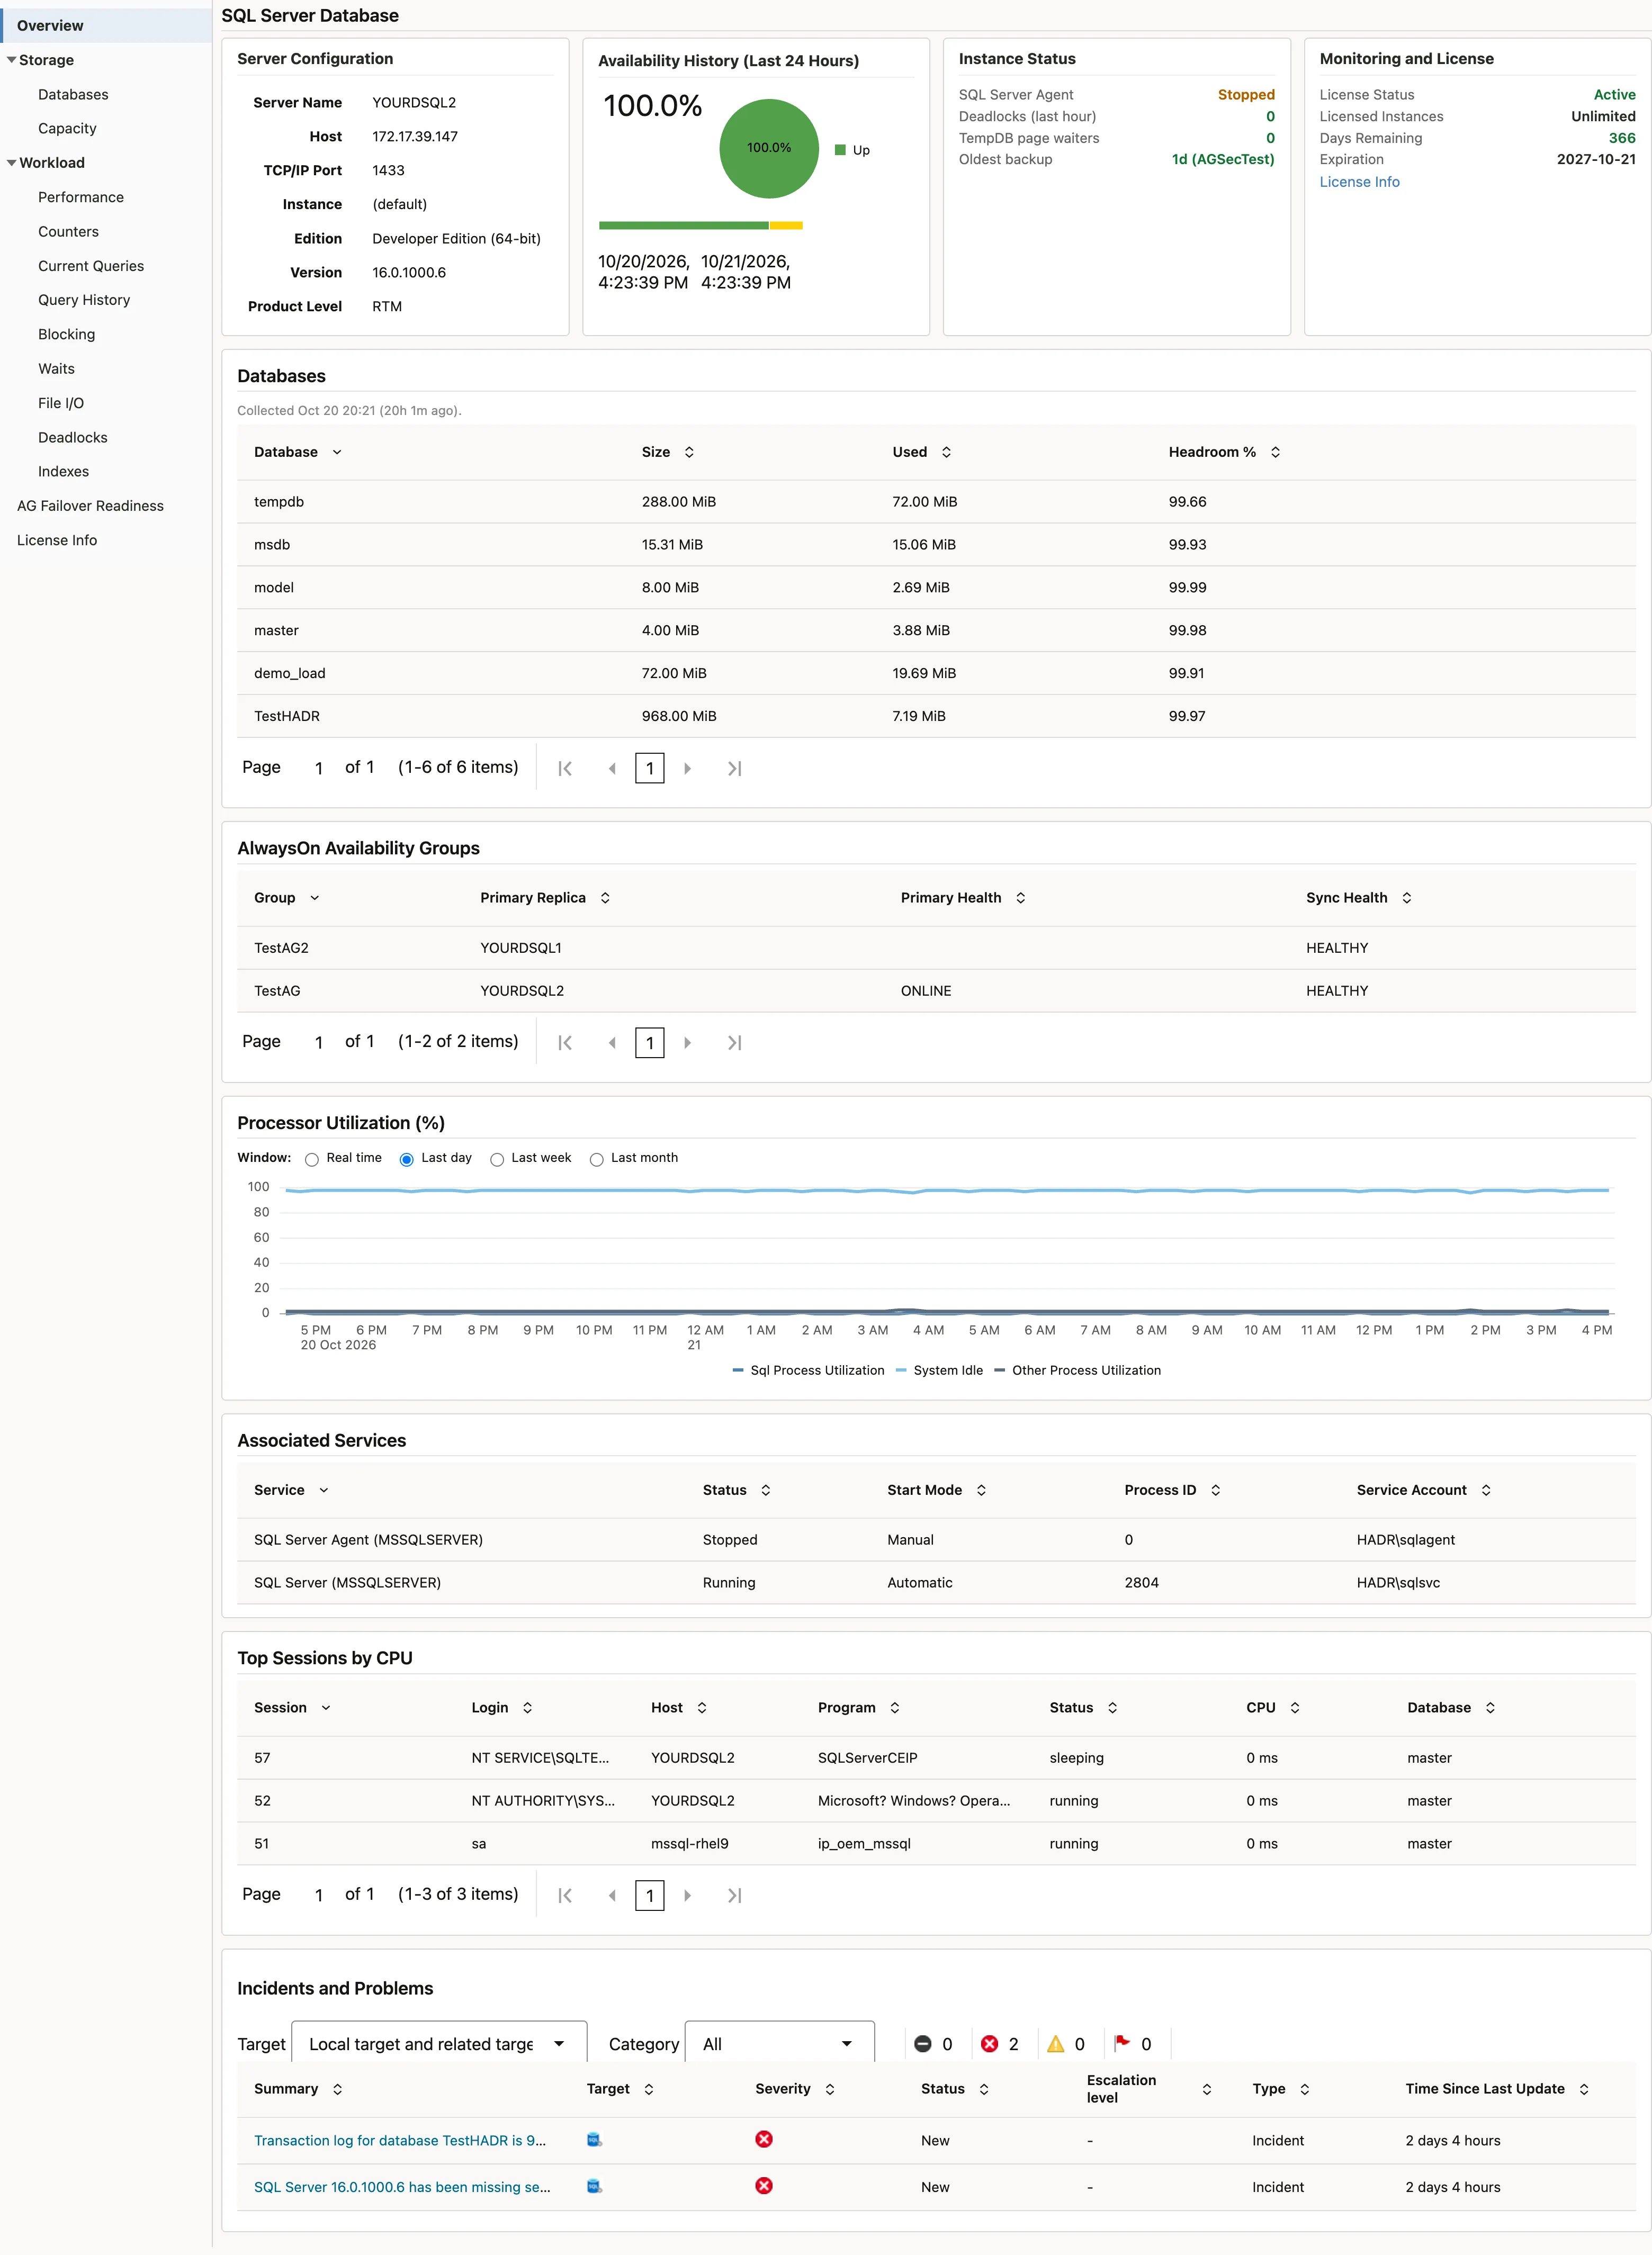Screen dimensions: 1652x2255
Task: Toggle Sql Process Utilization legend series
Action: point(808,1369)
